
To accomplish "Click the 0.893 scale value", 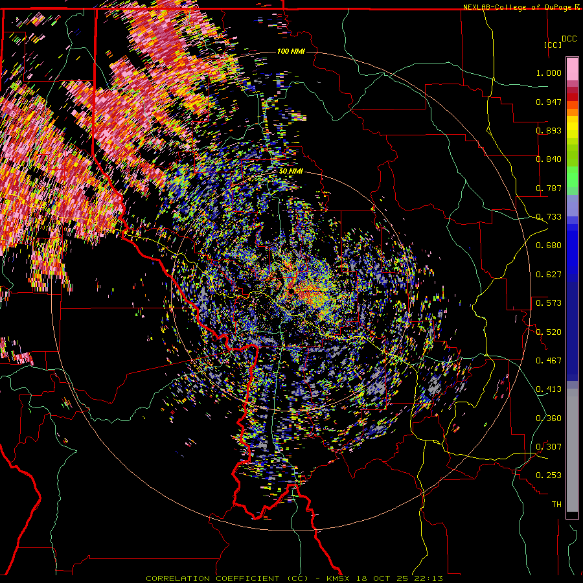I will click(x=549, y=130).
